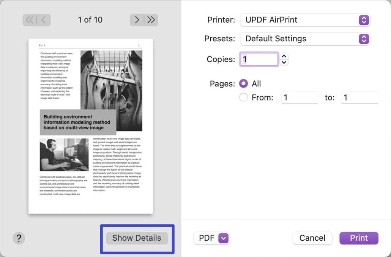The height and width of the screenshot is (257, 391).
Task: Go to the first page of preview
Action: [30, 20]
